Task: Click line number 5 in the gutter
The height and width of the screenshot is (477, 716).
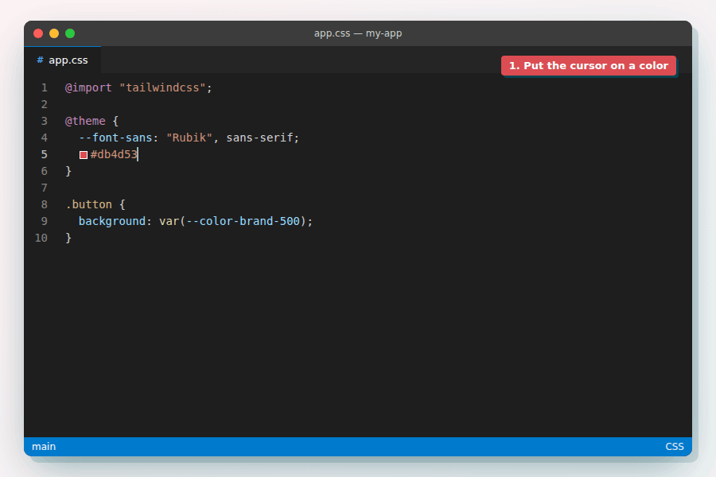Action: pos(45,155)
